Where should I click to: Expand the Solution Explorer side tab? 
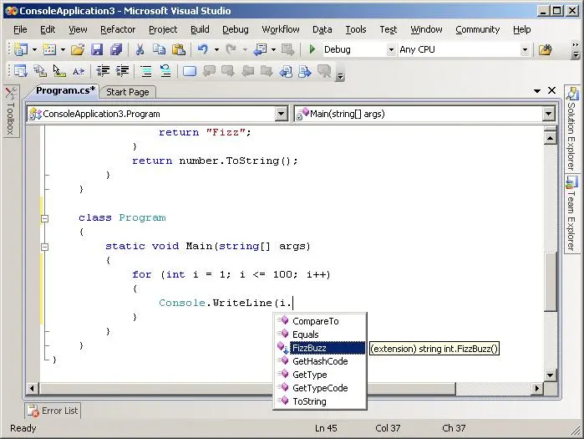[x=571, y=129]
